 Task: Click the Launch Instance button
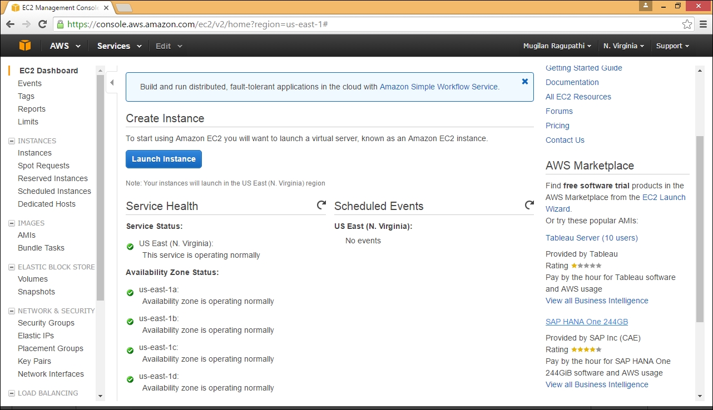coord(164,159)
